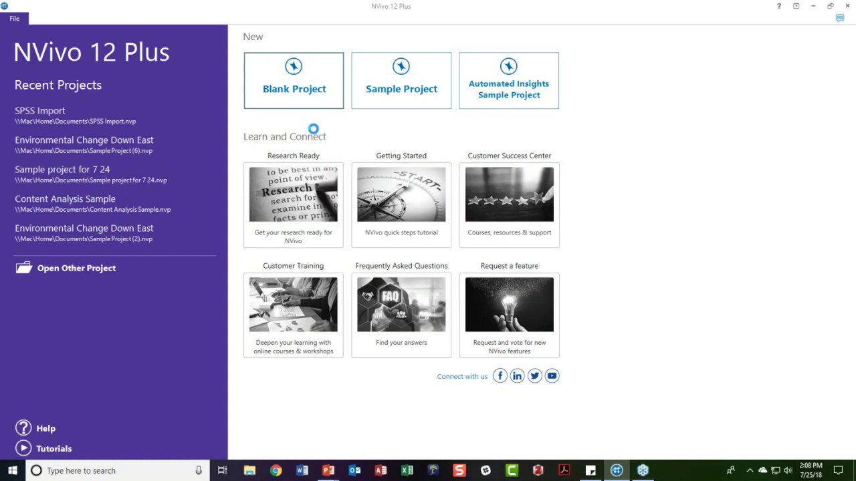Open the Windows Start menu
Viewport: 856px width, 481px height.
click(13, 470)
